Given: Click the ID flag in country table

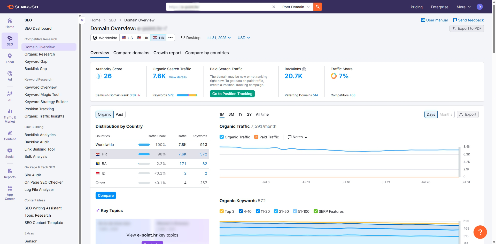Looking at the screenshot, I should click(98, 173).
